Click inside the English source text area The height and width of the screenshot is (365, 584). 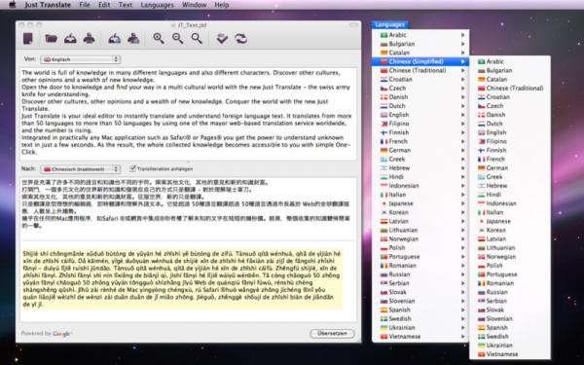tap(189, 114)
